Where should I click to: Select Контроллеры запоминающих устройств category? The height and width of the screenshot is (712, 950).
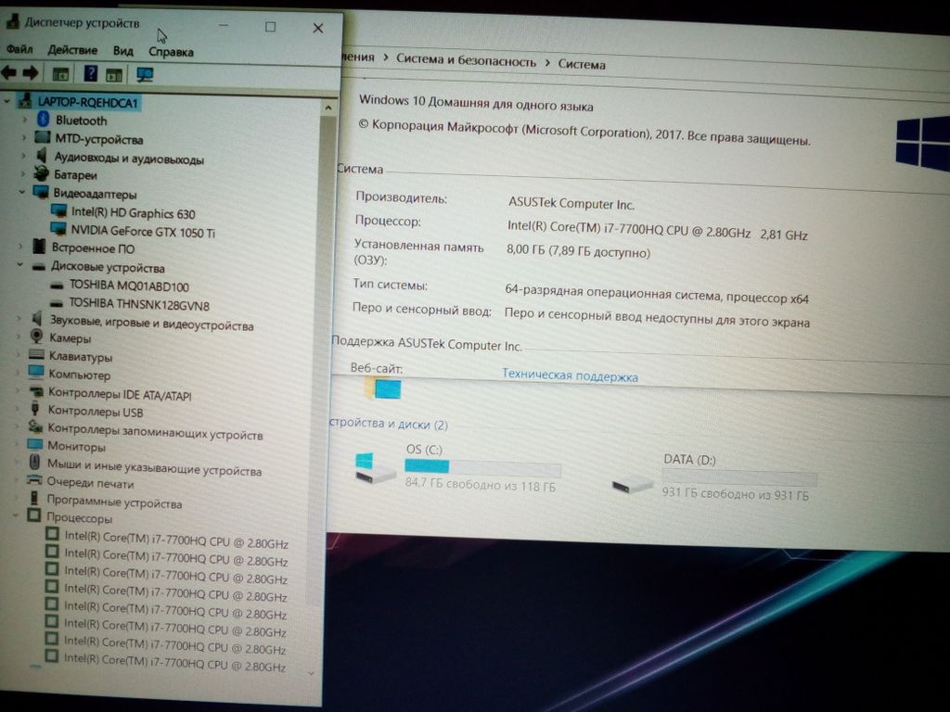[x=155, y=430]
